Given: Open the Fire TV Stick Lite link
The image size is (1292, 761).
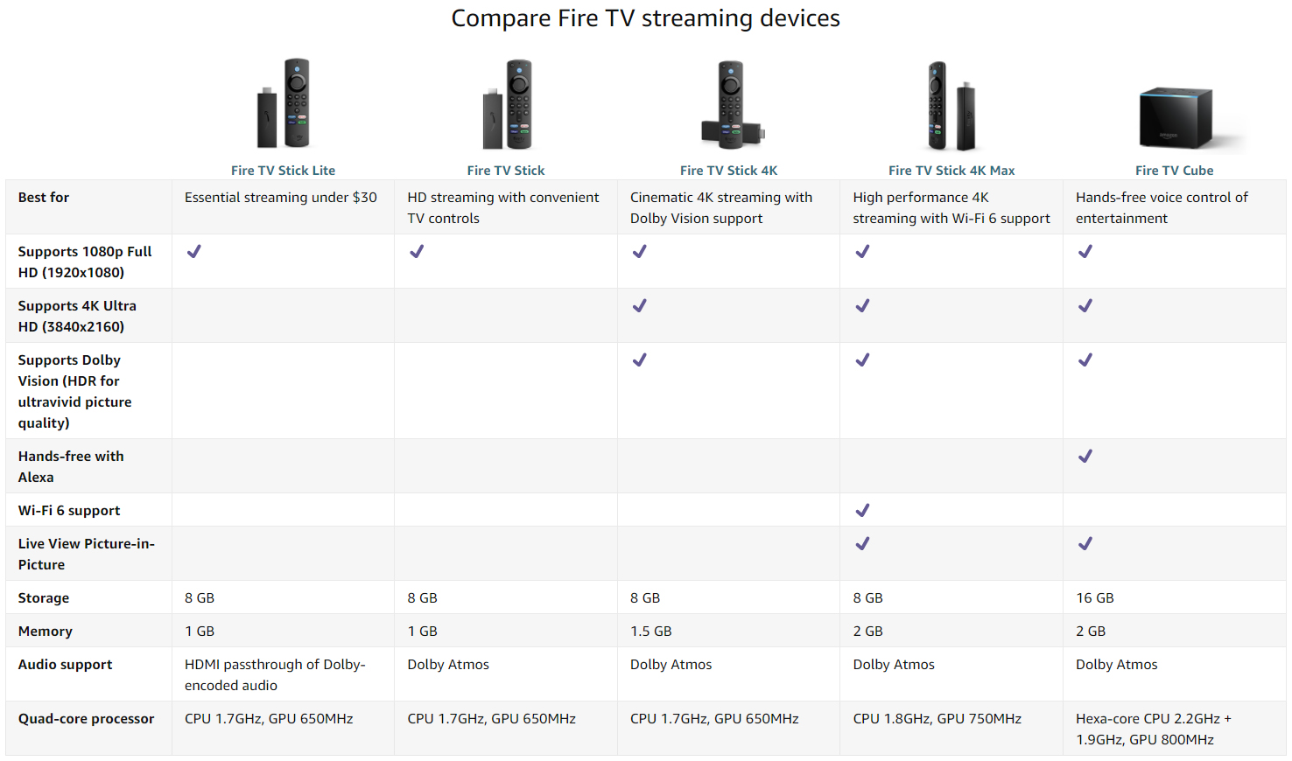Looking at the screenshot, I should coord(283,171).
